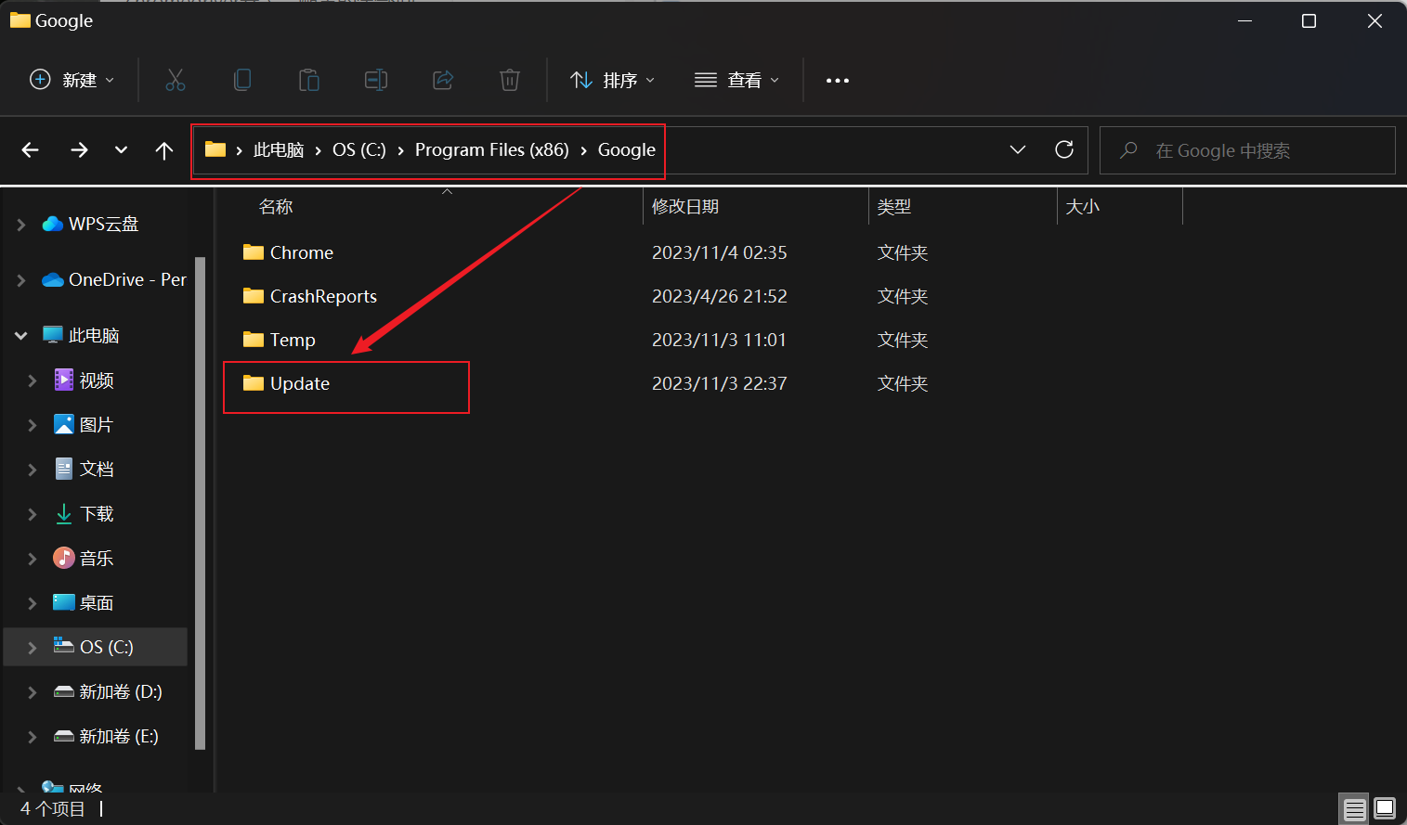This screenshot has width=1407, height=825.
Task: Expand the OS (C:) tree node
Action: tap(33, 647)
